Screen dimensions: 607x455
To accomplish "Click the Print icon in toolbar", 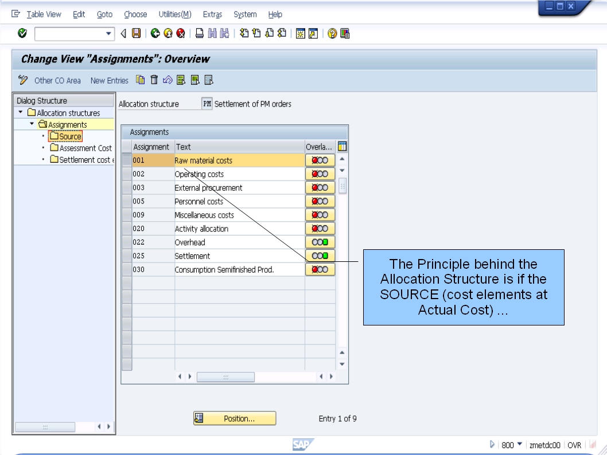I will coord(199,33).
